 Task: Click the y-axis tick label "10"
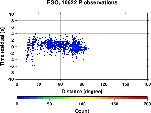pos(11,14)
